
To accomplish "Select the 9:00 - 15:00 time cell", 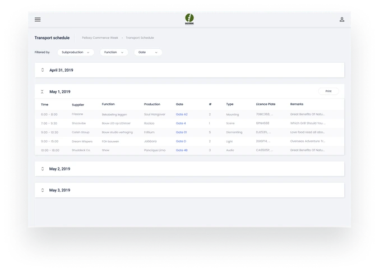I will (x=49, y=141).
